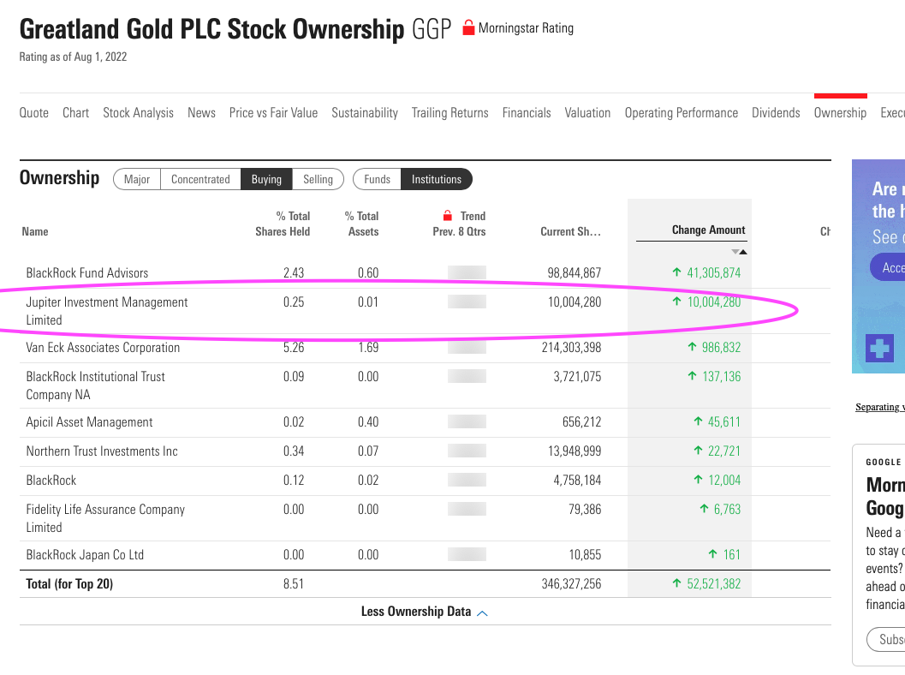The height and width of the screenshot is (675, 905).
Task: Click green up arrow in Total row
Action: coord(677,583)
